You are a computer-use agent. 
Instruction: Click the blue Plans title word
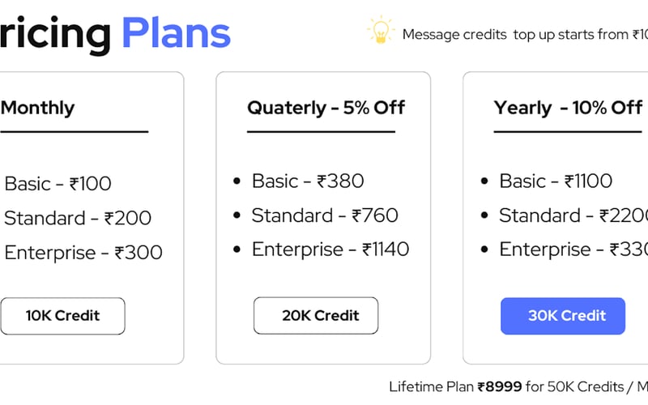pos(176,34)
